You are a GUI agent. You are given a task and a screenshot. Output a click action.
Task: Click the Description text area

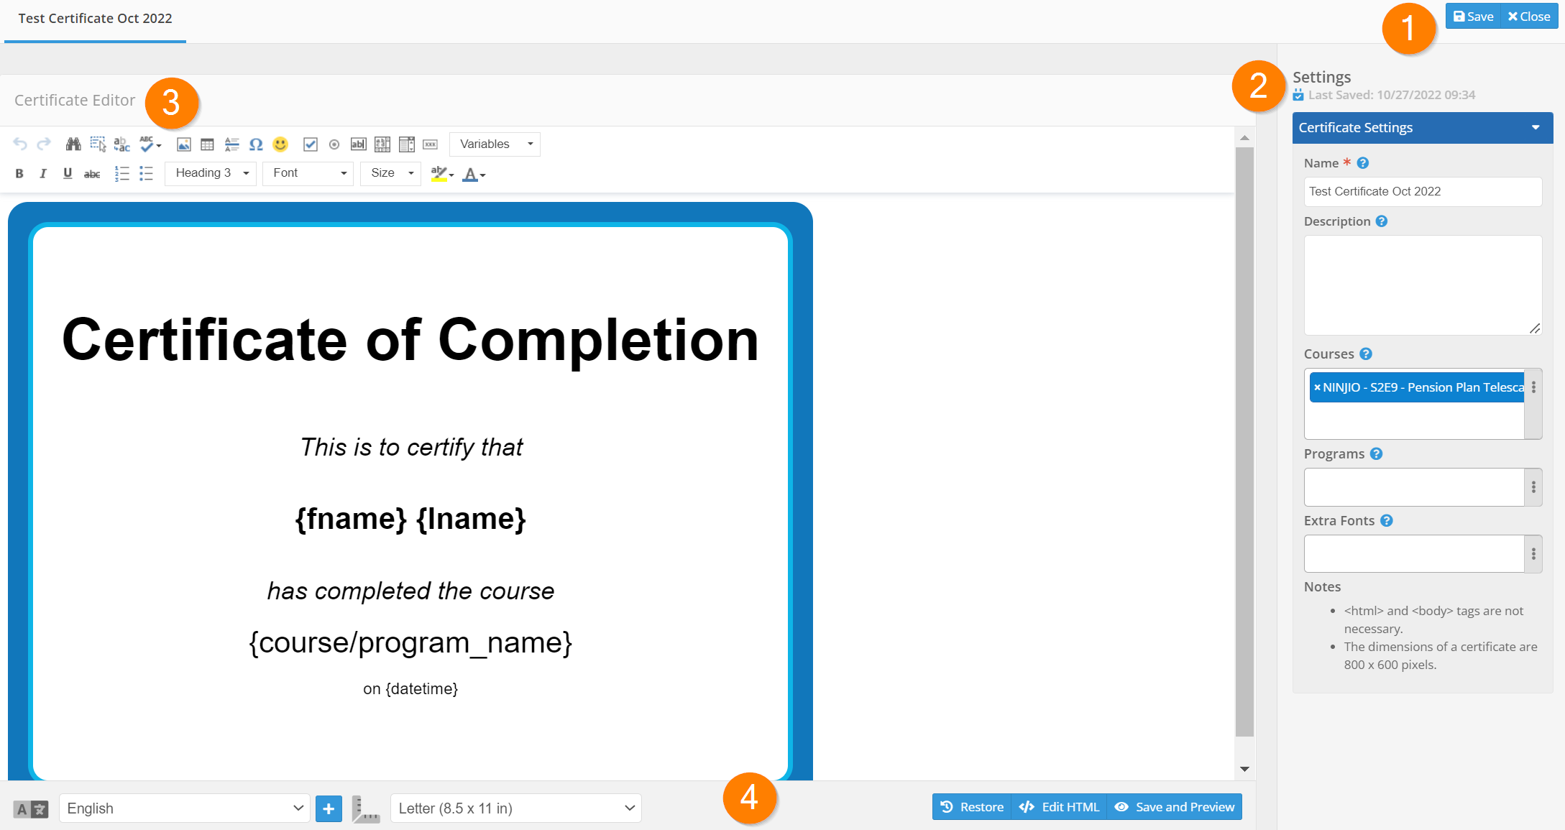pos(1423,285)
